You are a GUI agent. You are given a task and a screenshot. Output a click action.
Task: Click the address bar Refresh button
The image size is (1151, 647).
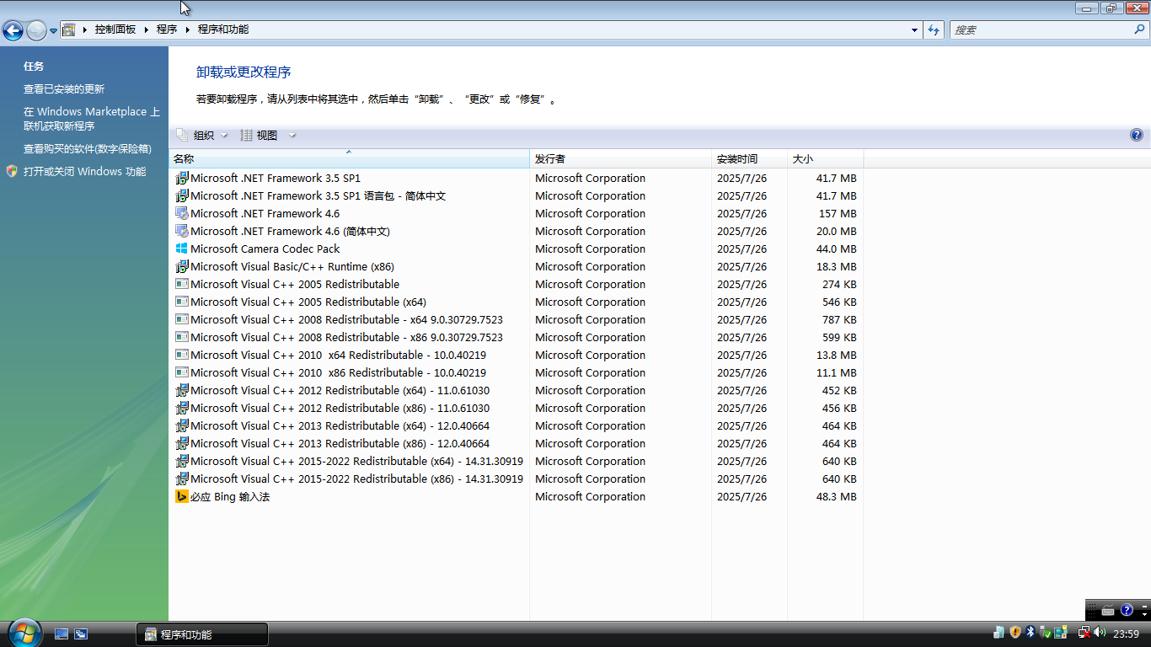coord(934,29)
